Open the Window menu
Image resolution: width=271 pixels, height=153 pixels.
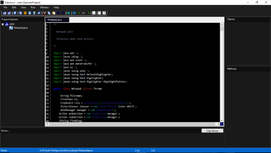click(44, 7)
